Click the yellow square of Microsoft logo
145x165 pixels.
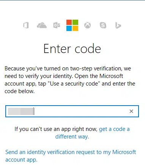coord(75,28)
